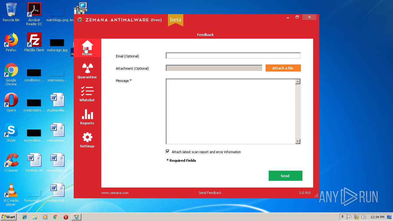
Task: Click the Email (Optional) input field
Action: click(233, 56)
